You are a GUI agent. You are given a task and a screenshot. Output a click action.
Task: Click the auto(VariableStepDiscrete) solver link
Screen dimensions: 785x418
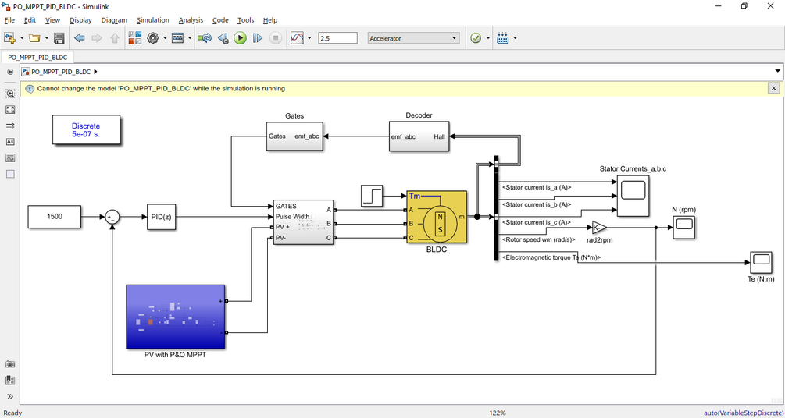coord(743,413)
